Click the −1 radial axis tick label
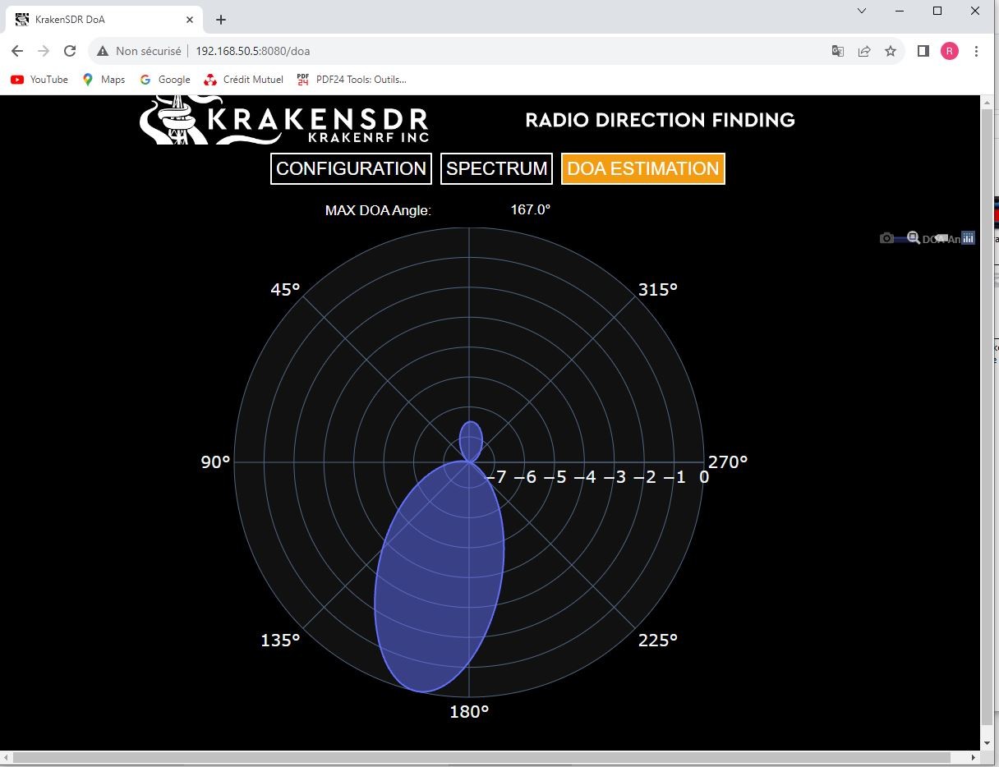Image resolution: width=999 pixels, height=767 pixels. [x=674, y=477]
